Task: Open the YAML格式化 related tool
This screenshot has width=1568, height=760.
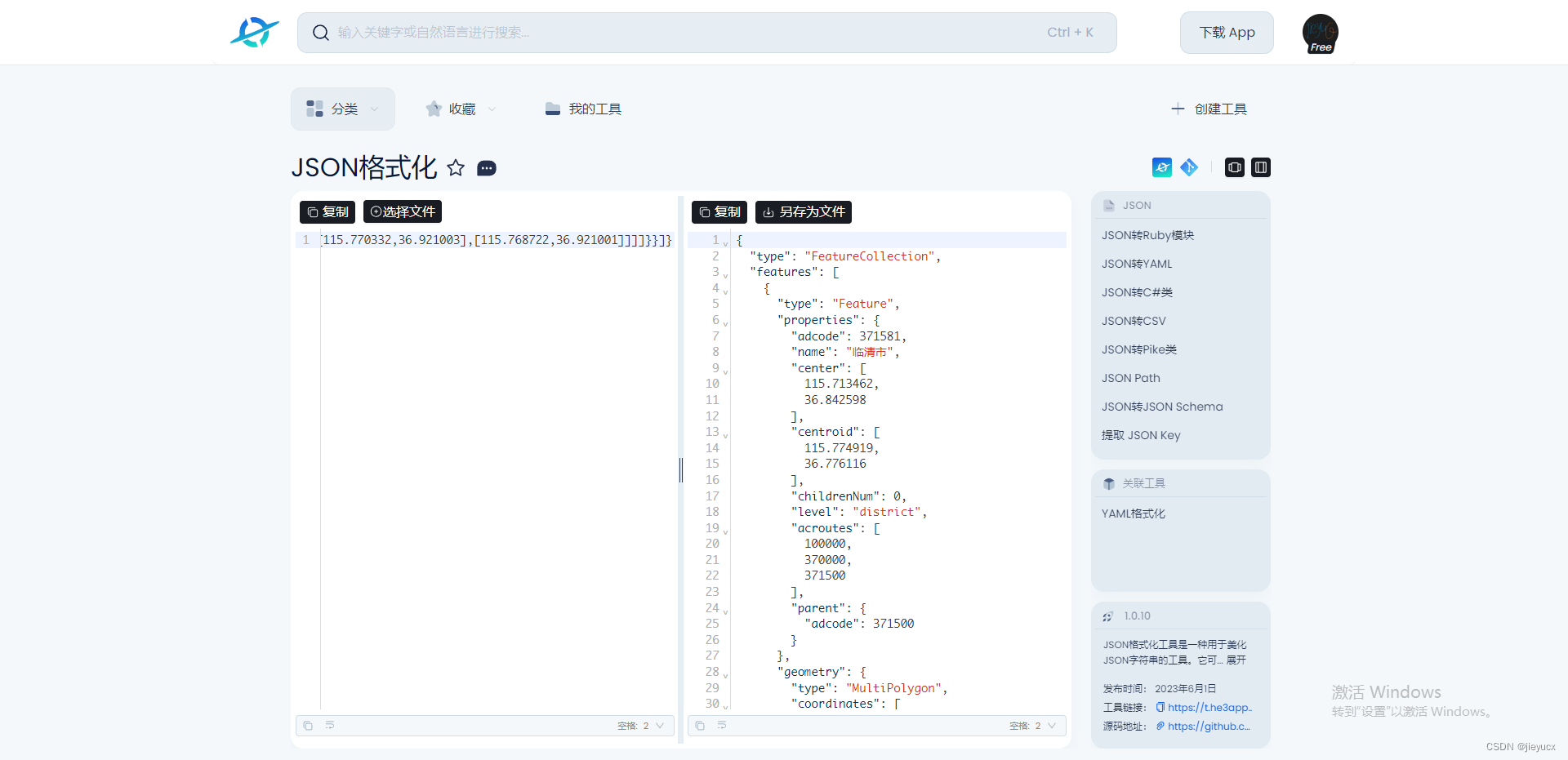Action: pos(1134,513)
